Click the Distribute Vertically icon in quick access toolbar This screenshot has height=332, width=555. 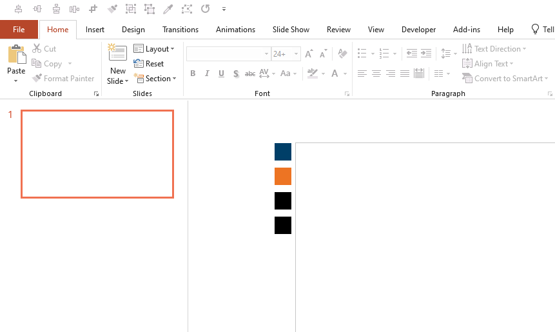(x=56, y=9)
